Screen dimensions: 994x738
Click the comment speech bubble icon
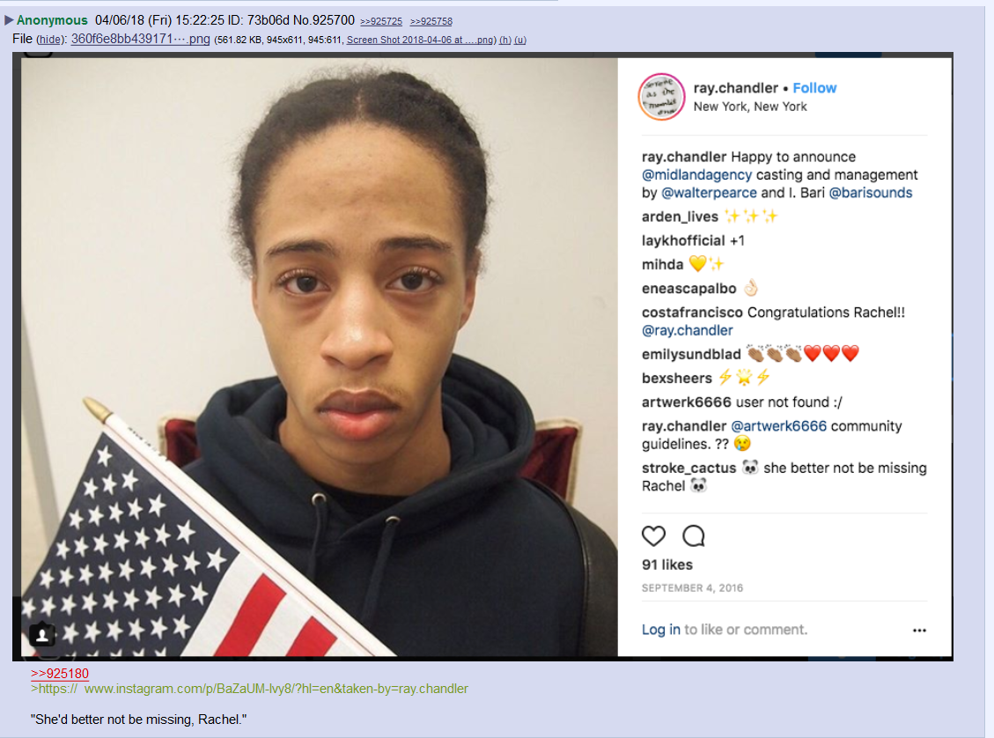click(x=694, y=536)
